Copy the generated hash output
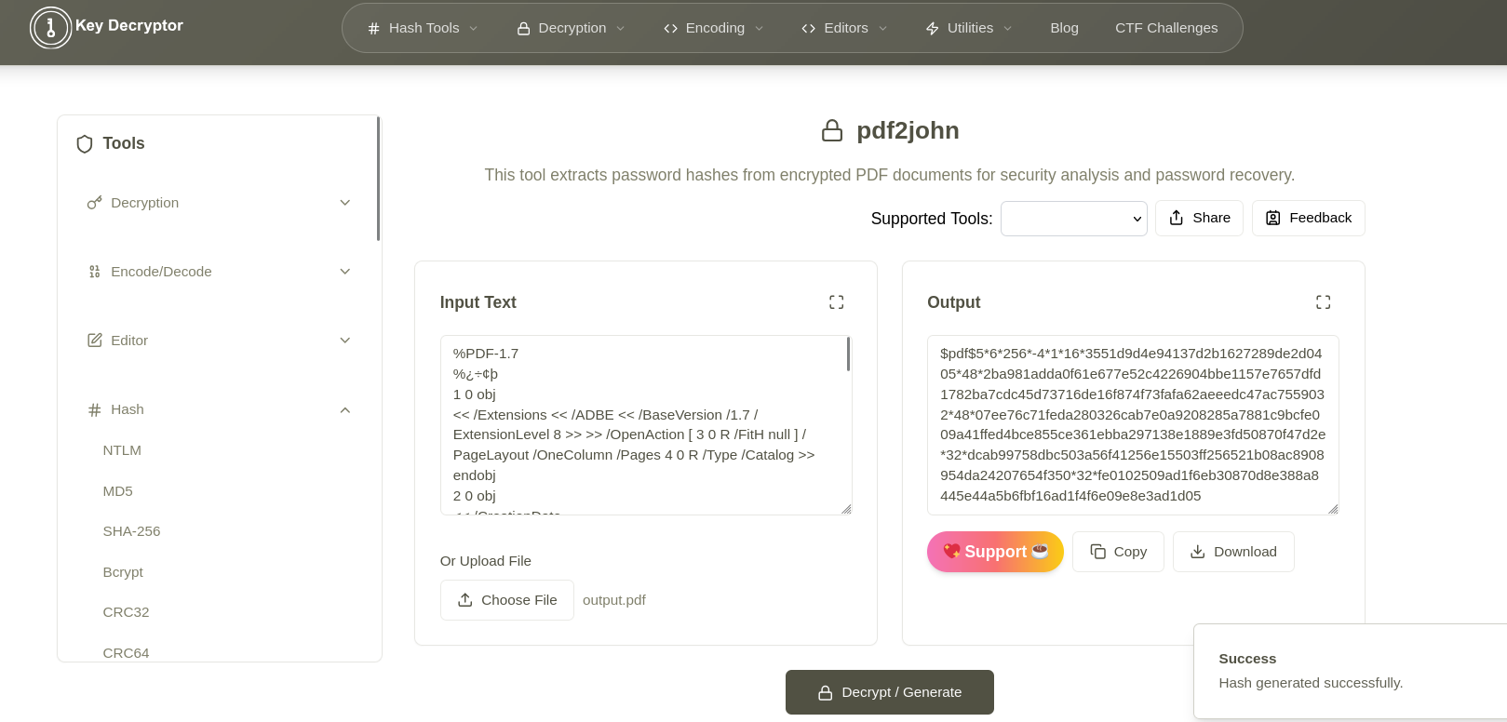This screenshot has width=1507, height=722. [1117, 552]
